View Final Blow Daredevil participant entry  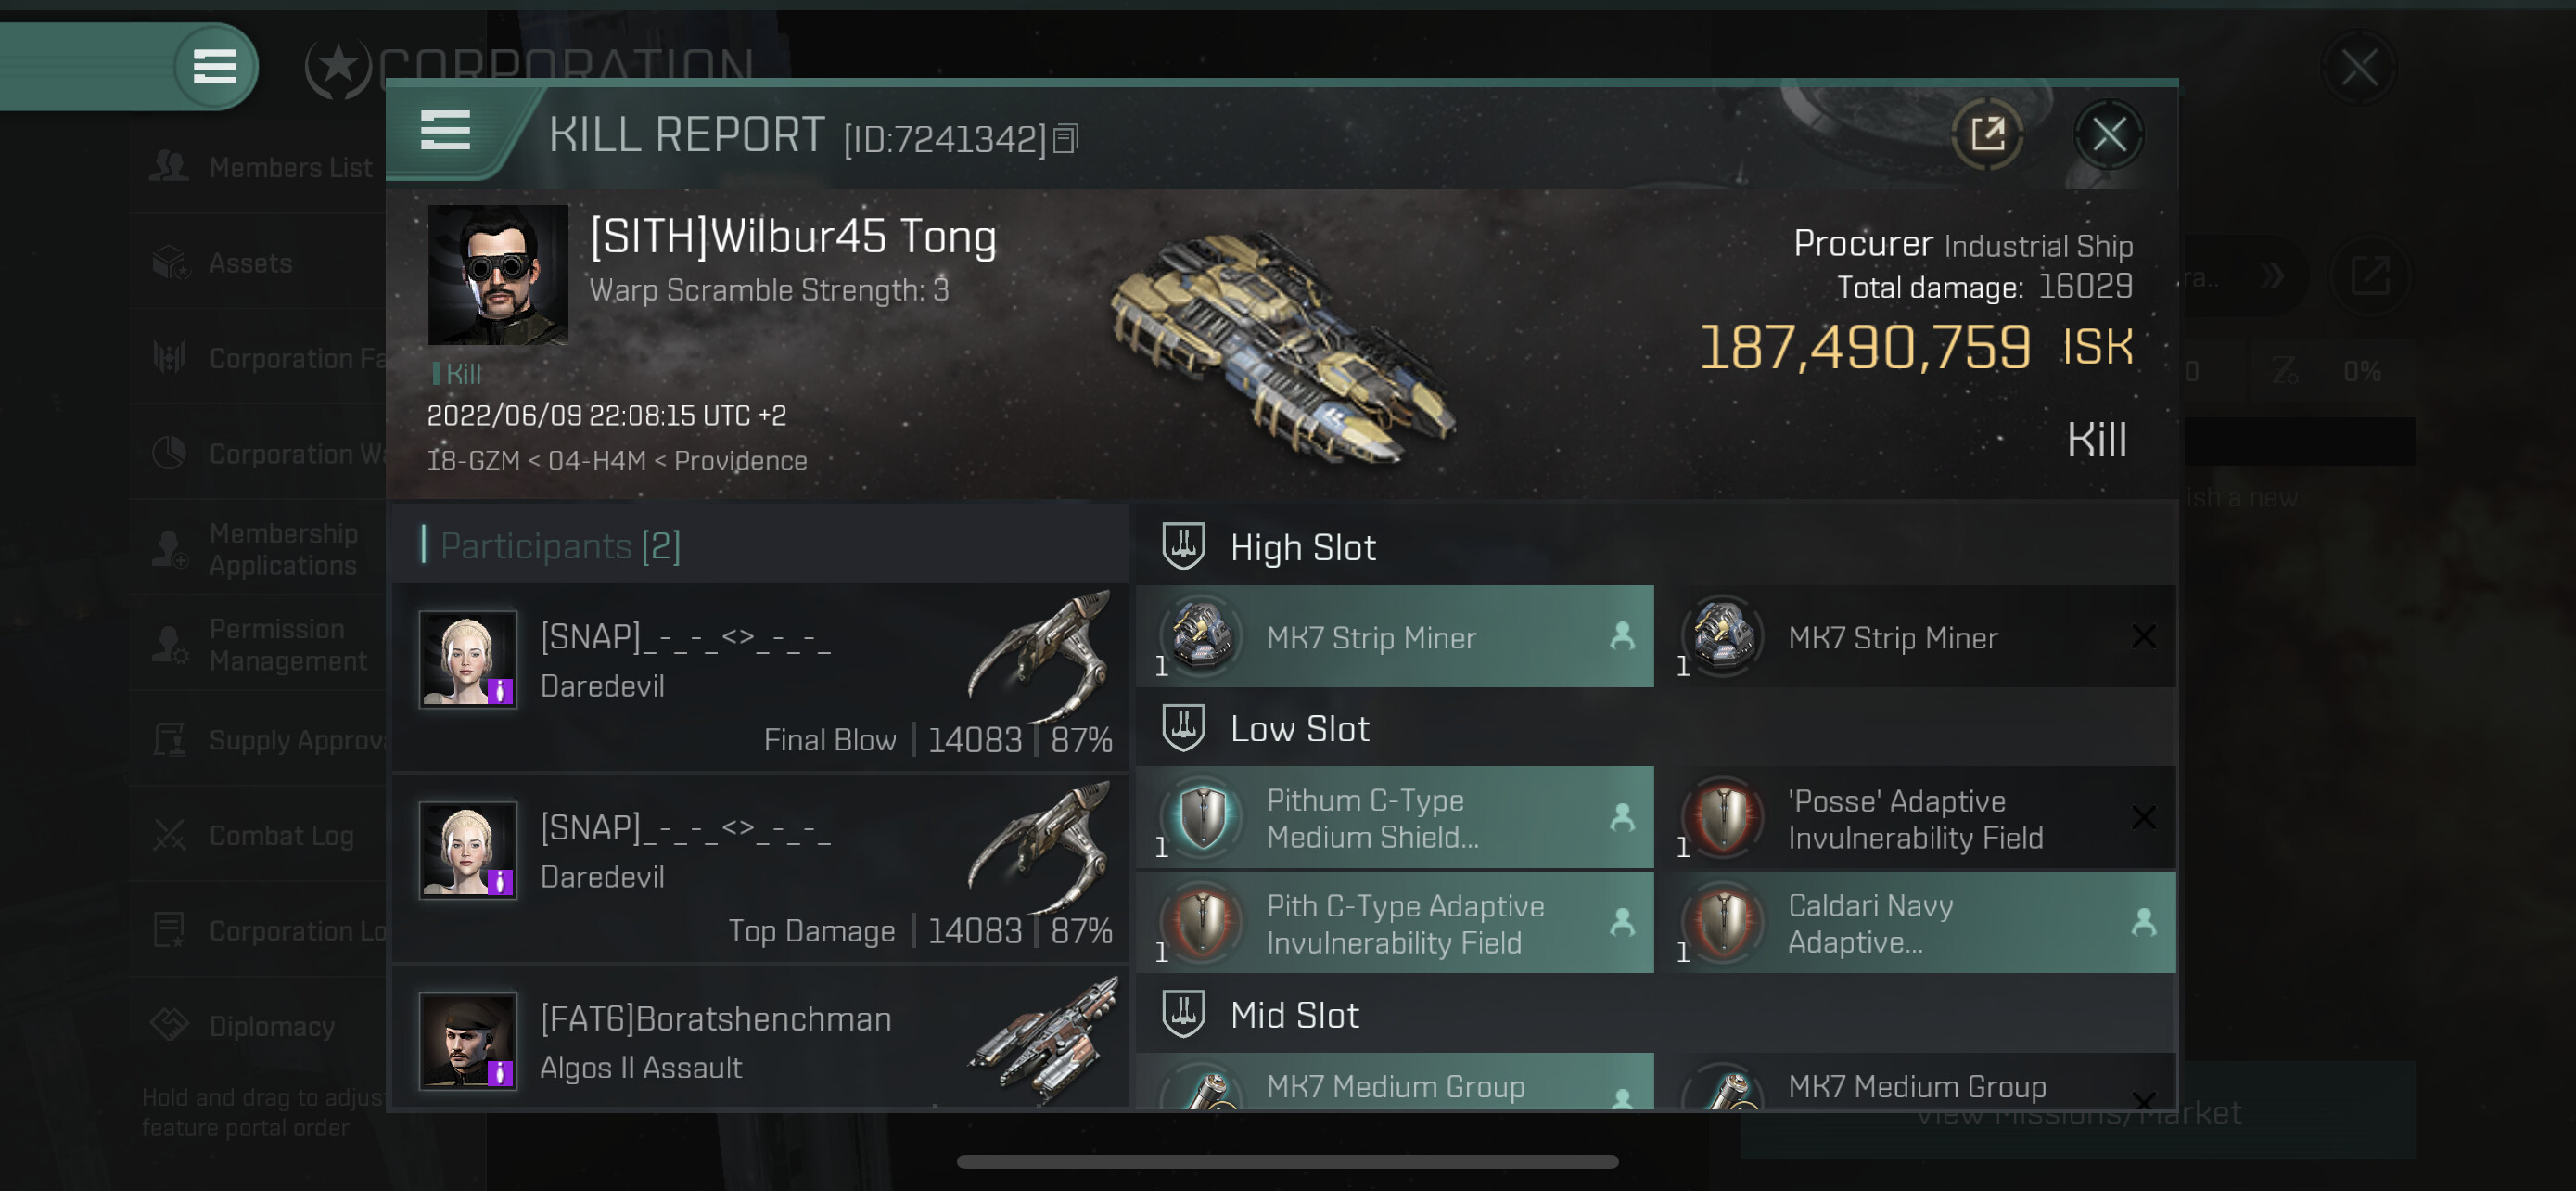pos(761,677)
